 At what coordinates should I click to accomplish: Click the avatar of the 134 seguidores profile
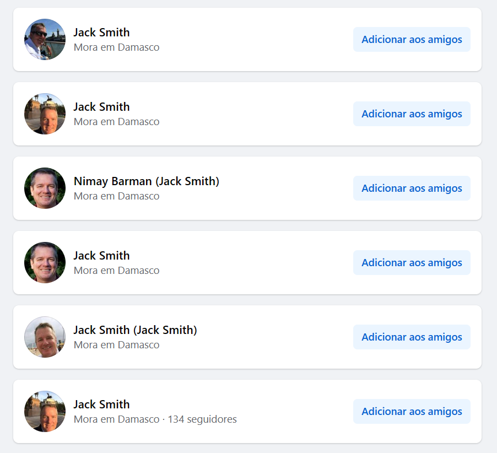point(45,412)
